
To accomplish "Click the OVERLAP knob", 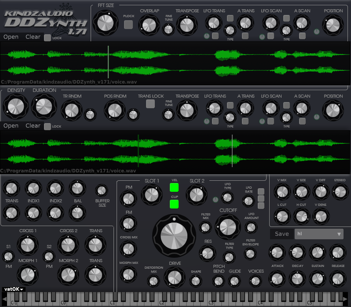I will (x=149, y=25).
